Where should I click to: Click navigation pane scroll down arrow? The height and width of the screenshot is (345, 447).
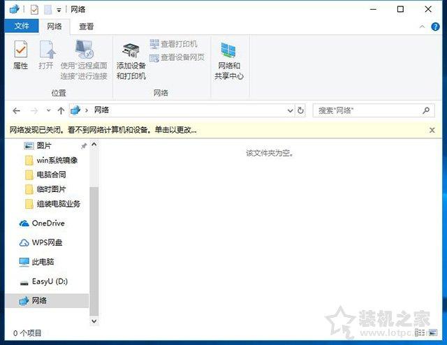[x=94, y=321]
